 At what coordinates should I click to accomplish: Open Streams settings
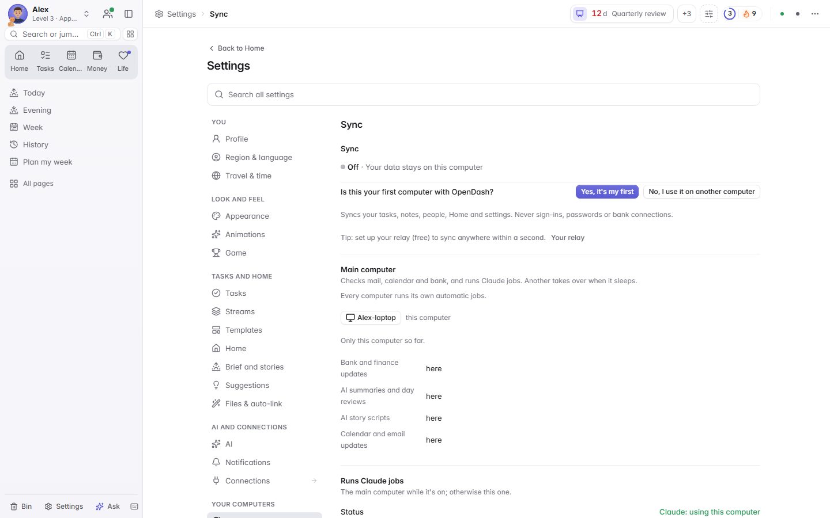tap(265, 311)
